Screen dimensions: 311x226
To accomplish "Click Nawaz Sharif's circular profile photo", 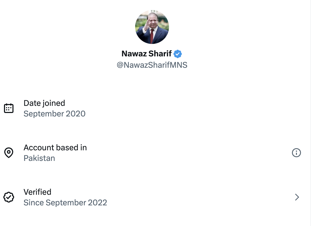I will click(152, 27).
